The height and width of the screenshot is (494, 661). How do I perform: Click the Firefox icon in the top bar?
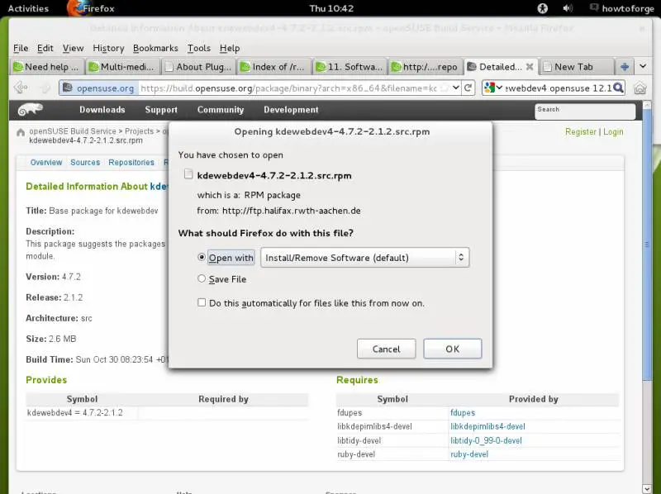[x=76, y=8]
